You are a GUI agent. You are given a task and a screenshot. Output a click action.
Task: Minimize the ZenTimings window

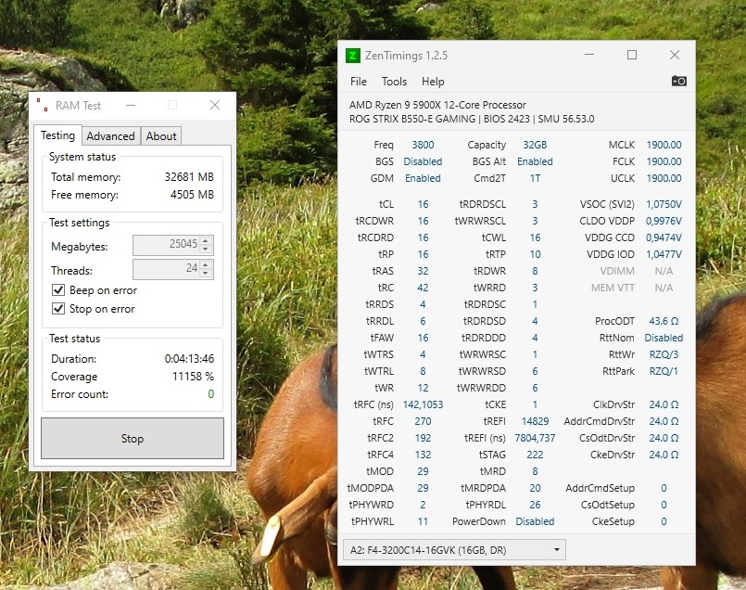[589, 55]
